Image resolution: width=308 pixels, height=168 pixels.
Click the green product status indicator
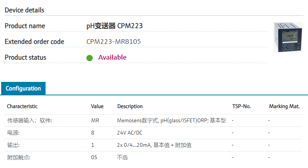90,58
